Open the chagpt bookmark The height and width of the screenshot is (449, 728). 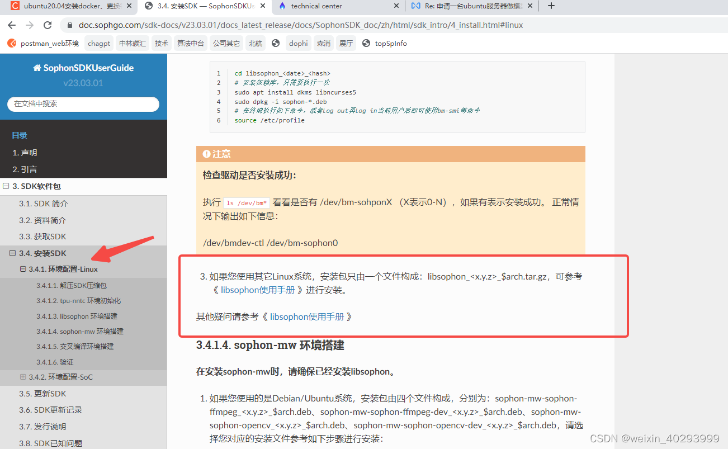coord(98,43)
